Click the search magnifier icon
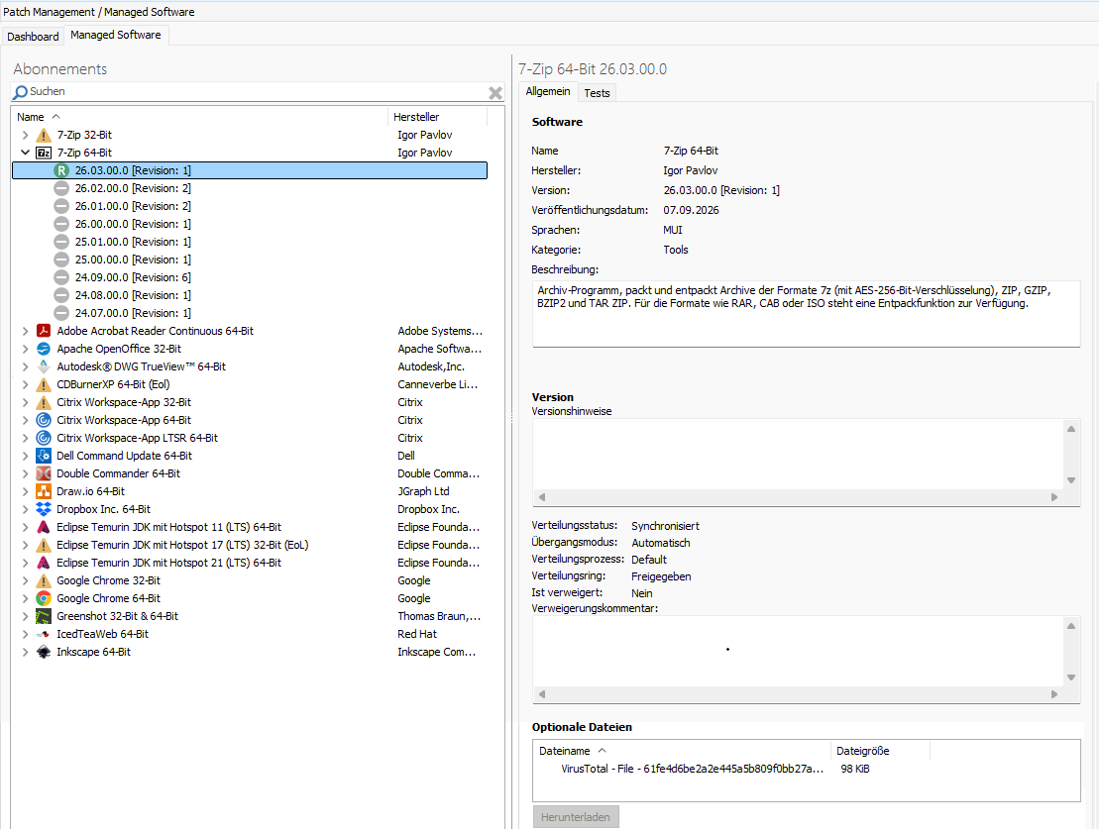 (21, 92)
